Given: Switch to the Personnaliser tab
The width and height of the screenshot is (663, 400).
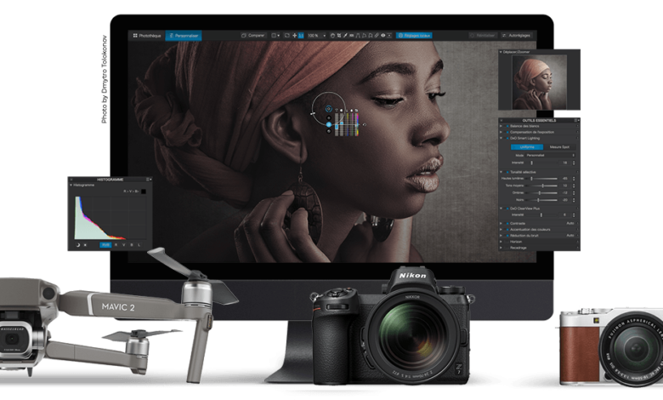Looking at the screenshot, I should coord(184,36).
